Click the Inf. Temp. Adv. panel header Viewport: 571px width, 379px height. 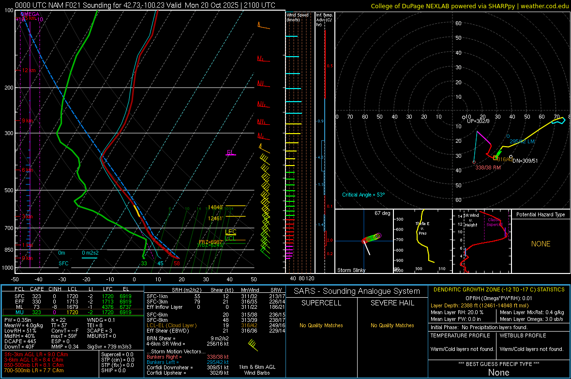tap(324, 20)
